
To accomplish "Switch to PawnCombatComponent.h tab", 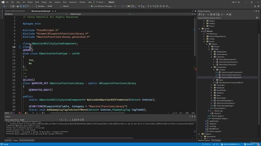I will tap(15, 11).
